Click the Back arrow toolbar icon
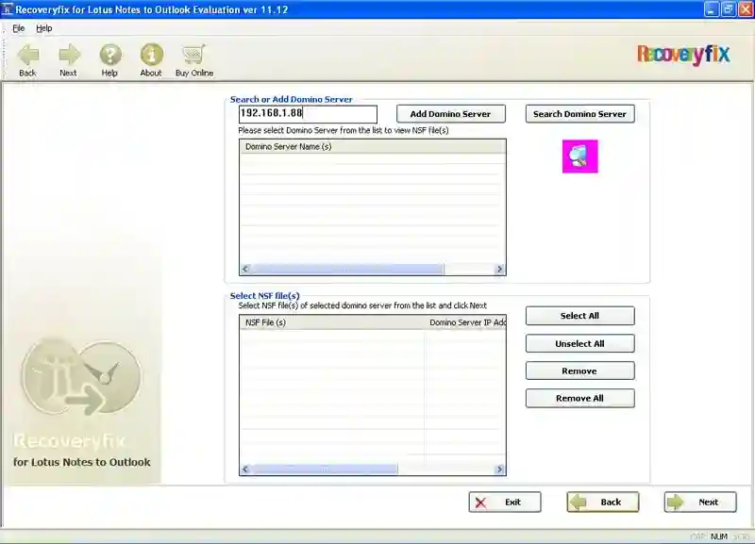The height and width of the screenshot is (544, 755). click(27, 56)
